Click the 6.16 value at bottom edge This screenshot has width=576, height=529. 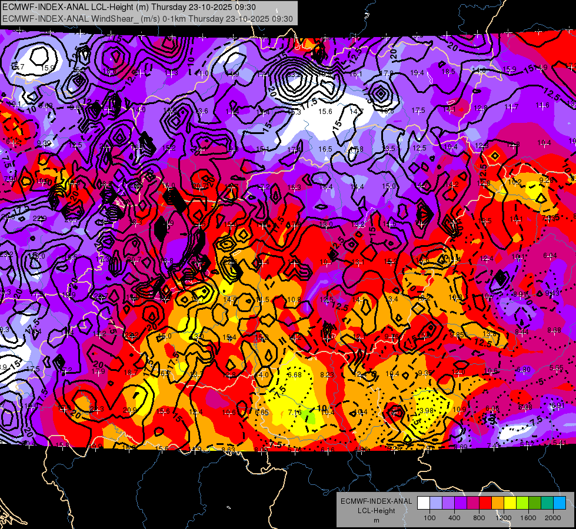(328, 450)
